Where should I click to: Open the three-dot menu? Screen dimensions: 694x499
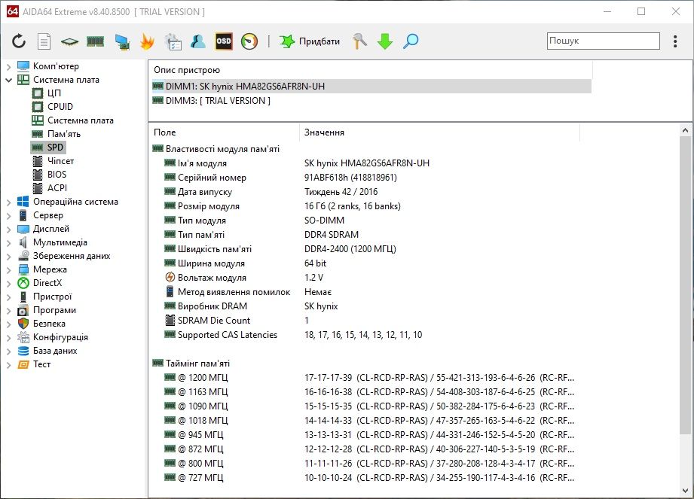pyautogui.click(x=675, y=41)
